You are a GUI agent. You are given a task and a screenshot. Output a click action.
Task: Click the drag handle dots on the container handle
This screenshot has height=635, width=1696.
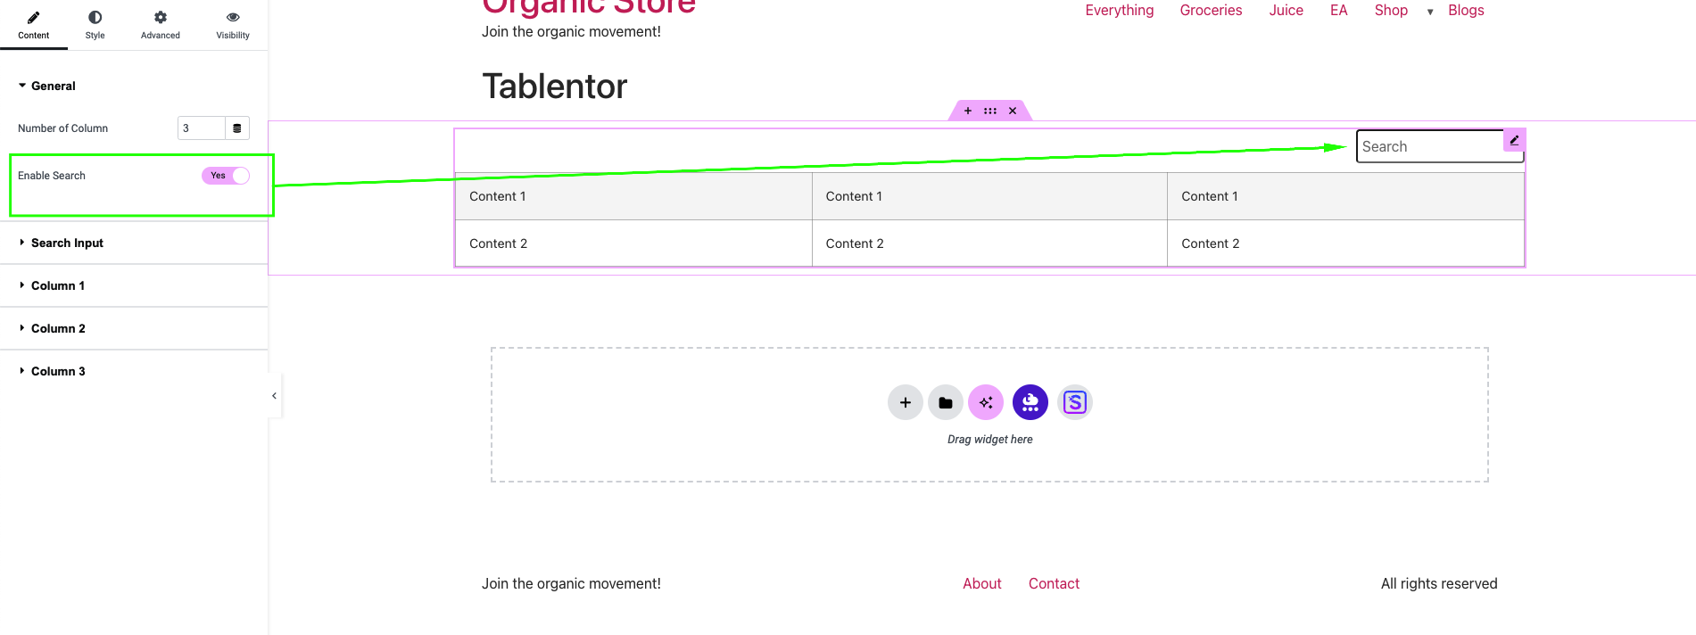tap(990, 111)
